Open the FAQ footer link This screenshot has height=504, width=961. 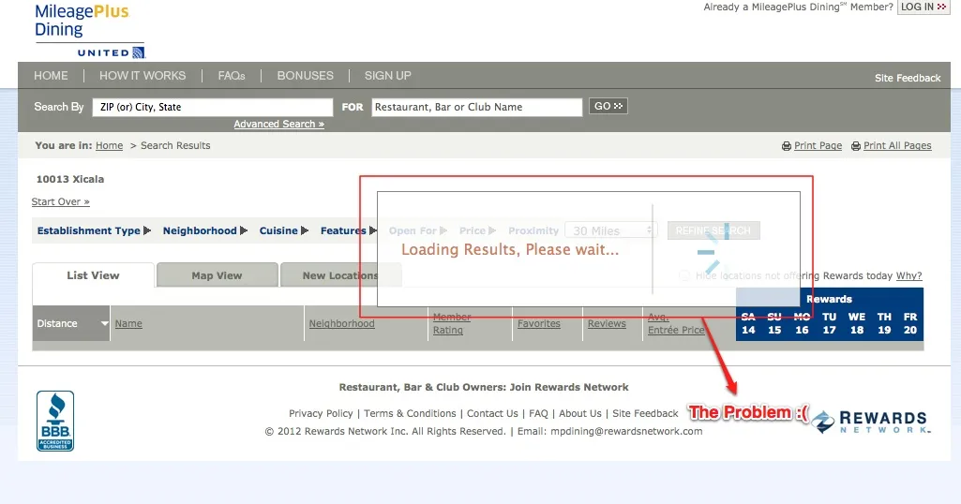coord(538,413)
